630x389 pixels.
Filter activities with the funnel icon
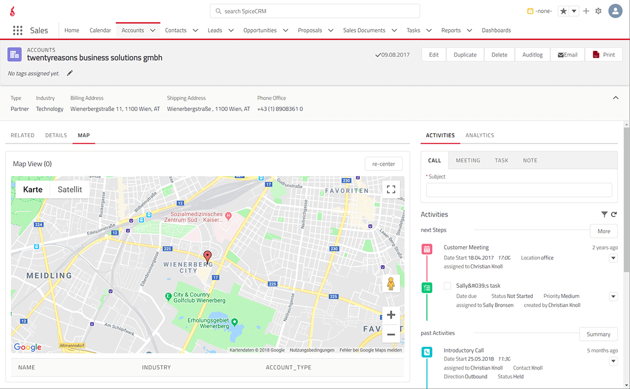[x=604, y=214]
